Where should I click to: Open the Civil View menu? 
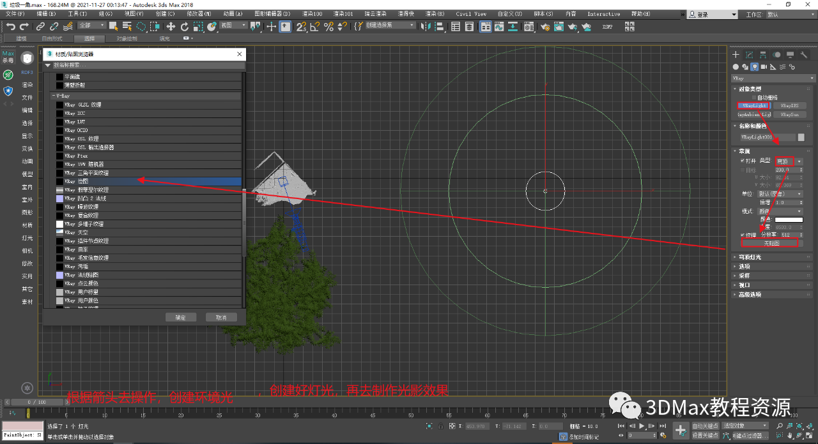click(471, 13)
